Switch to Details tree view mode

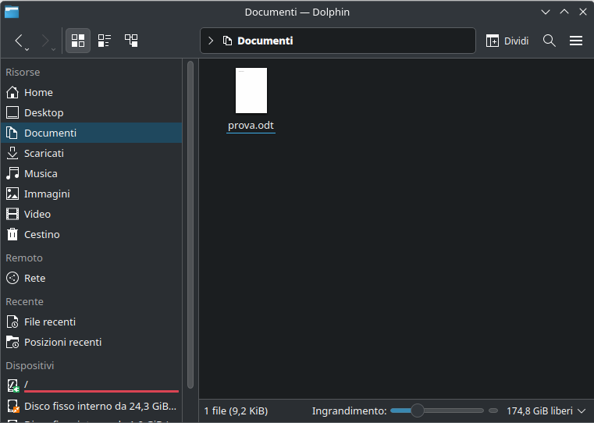point(131,41)
